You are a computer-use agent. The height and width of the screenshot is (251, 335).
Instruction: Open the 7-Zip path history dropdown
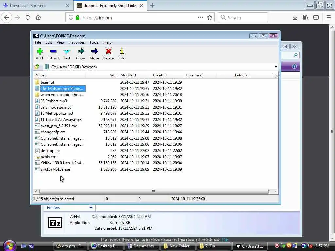point(276,67)
